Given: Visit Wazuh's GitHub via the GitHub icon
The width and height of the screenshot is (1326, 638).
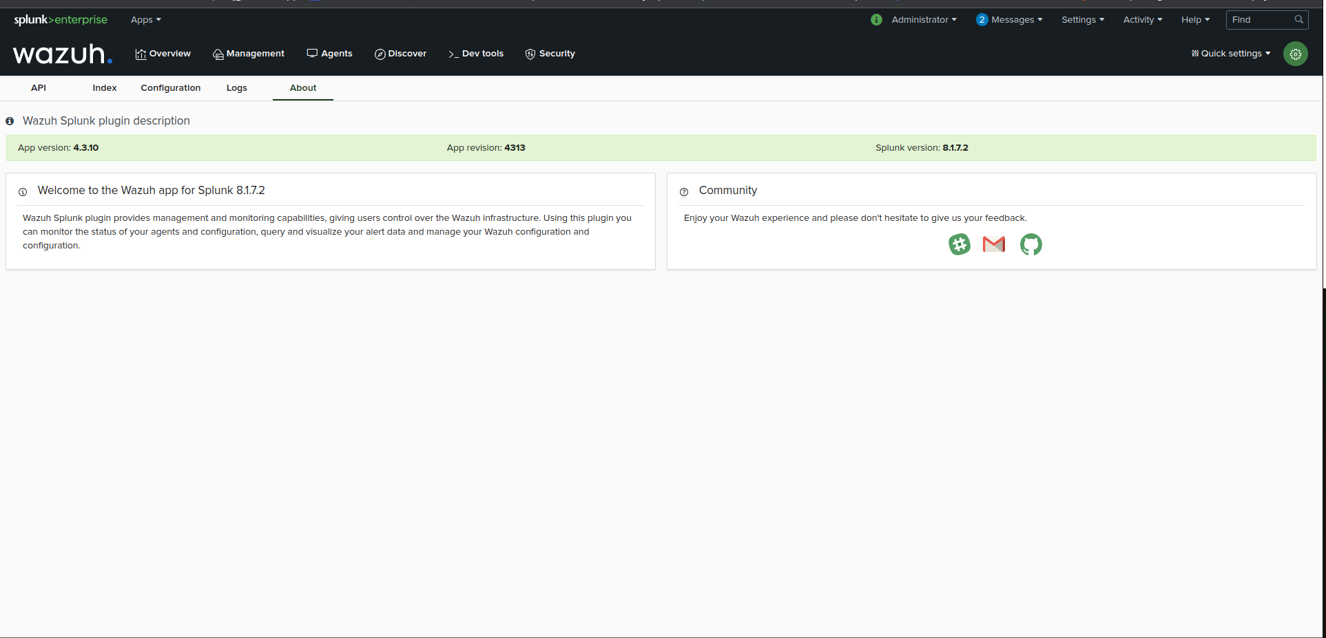Looking at the screenshot, I should (1030, 244).
